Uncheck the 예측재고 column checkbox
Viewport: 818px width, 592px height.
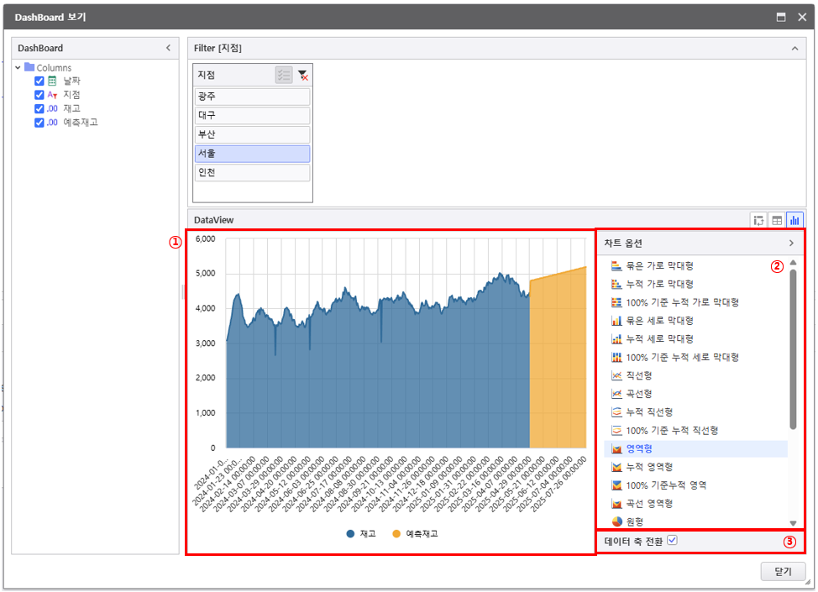pyautogui.click(x=39, y=123)
